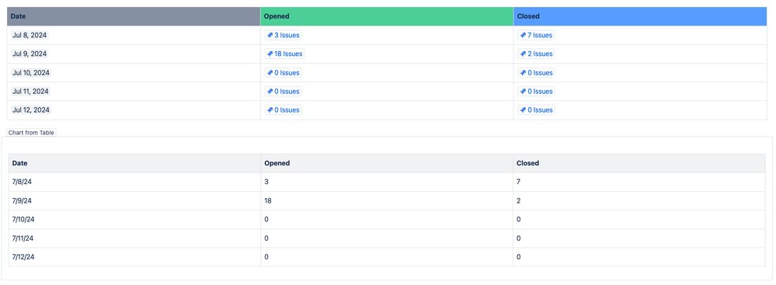
Task: Select the '7/12/24' cell
Action: coord(134,257)
